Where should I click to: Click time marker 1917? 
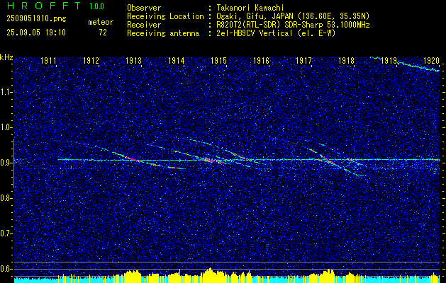tap(303, 60)
